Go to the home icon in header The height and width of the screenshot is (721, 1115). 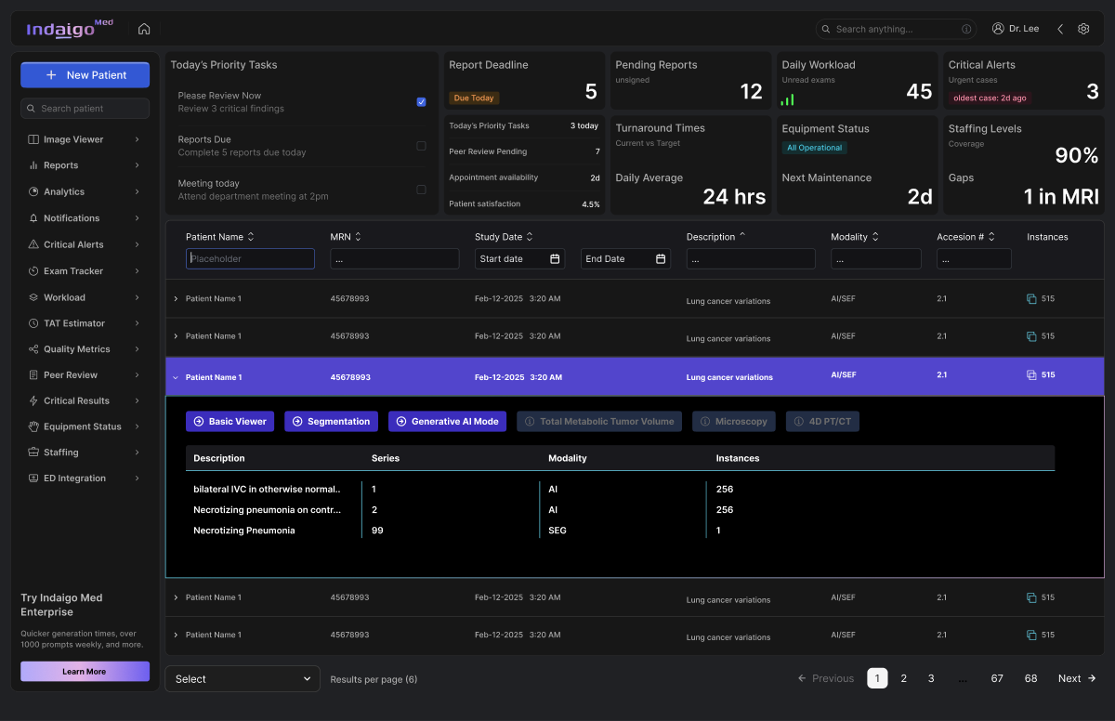point(144,29)
